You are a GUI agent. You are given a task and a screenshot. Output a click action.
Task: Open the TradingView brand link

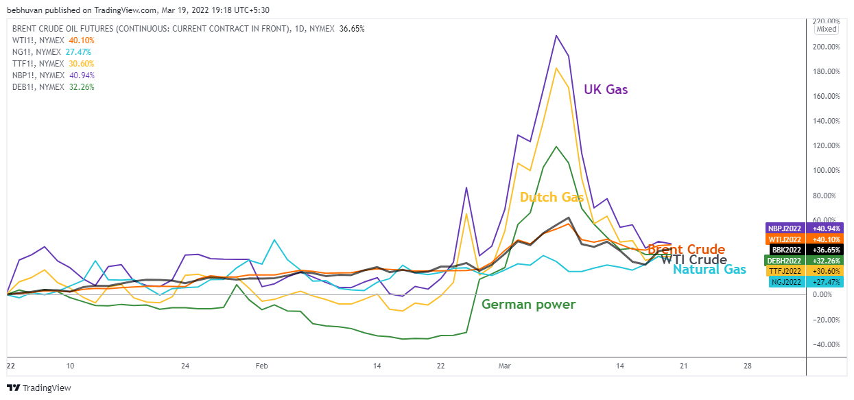point(39,388)
